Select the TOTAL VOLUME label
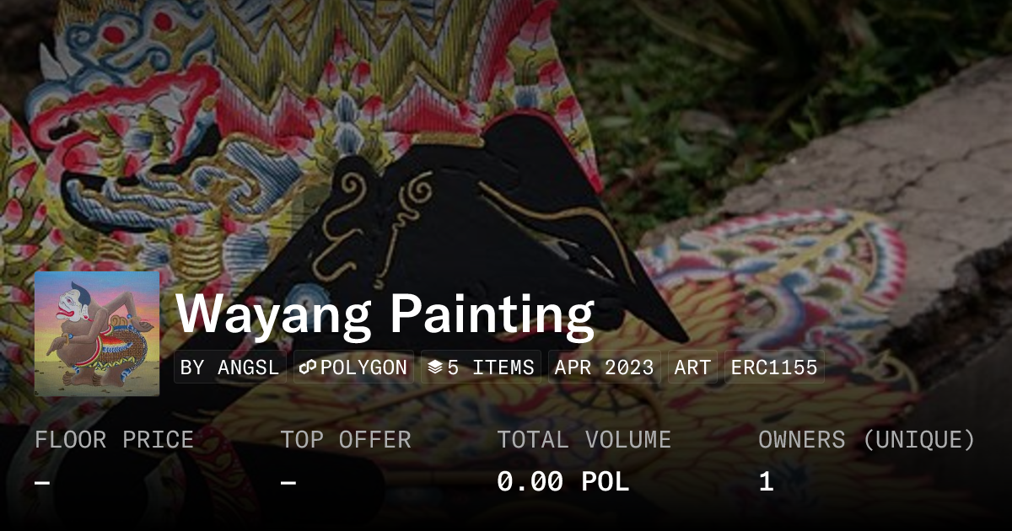1012x531 pixels. [x=584, y=440]
